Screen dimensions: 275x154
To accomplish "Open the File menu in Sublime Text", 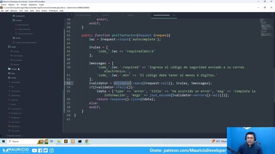I will coord(2,11).
